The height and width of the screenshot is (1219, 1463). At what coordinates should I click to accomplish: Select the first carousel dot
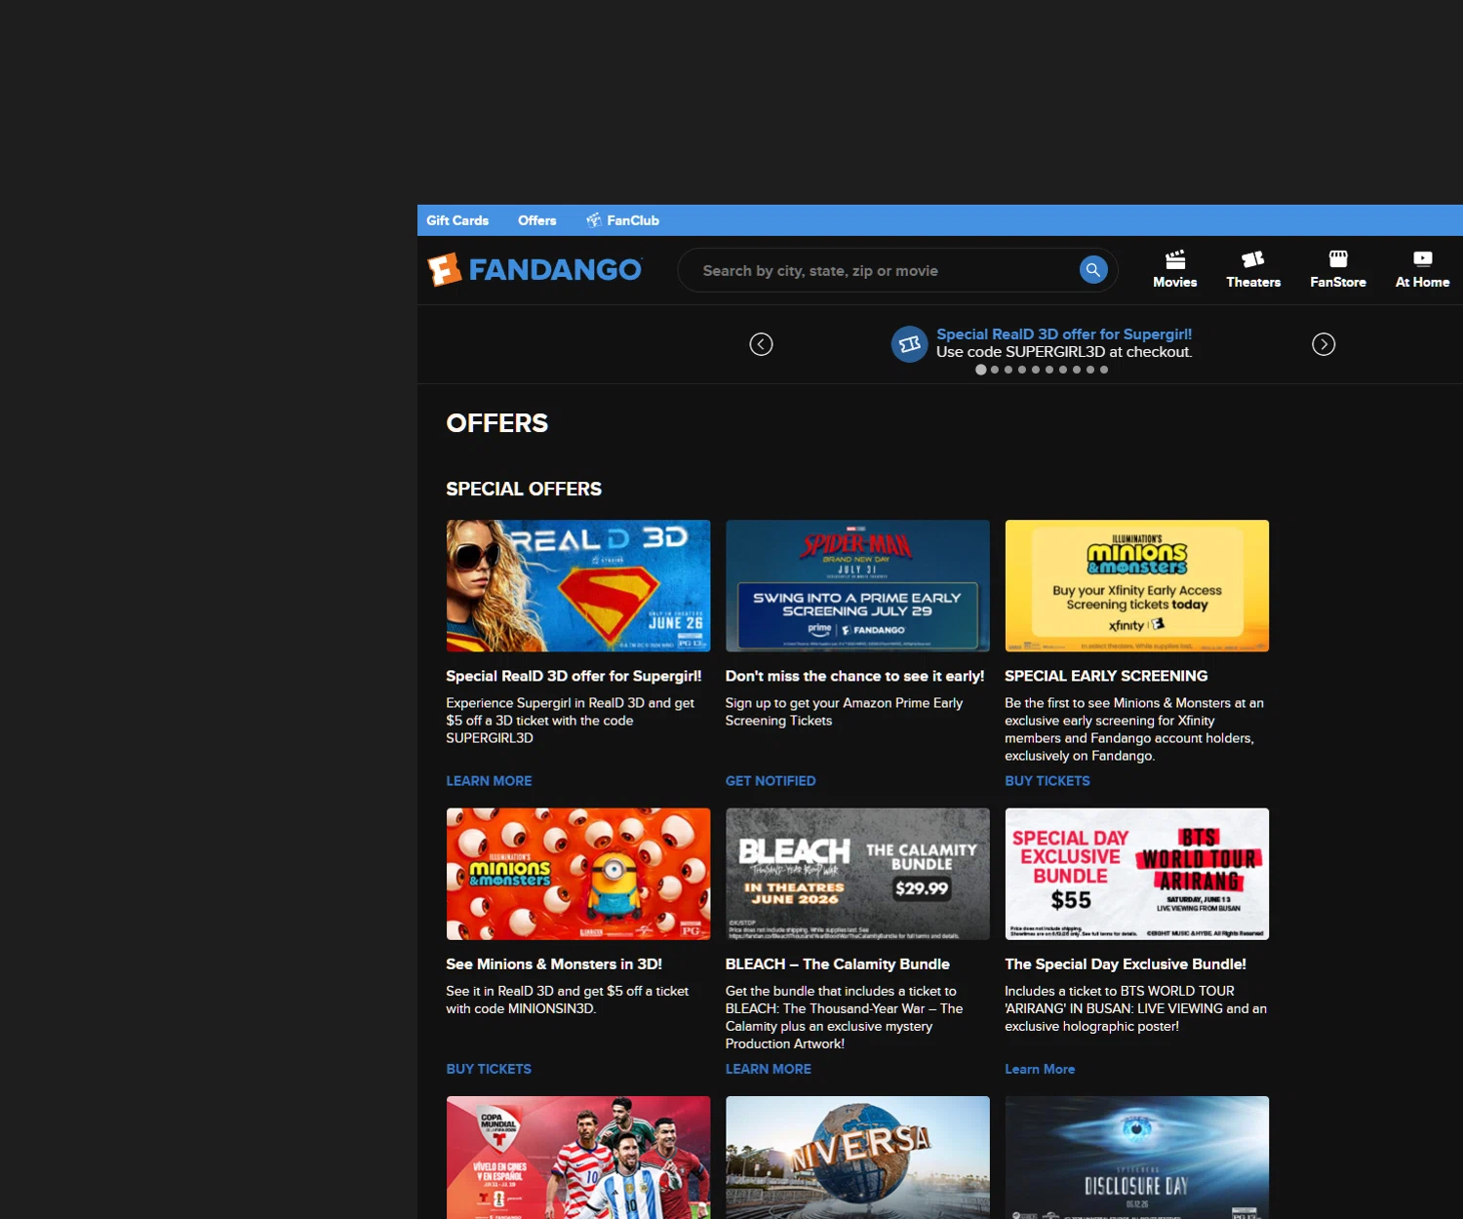pos(981,370)
